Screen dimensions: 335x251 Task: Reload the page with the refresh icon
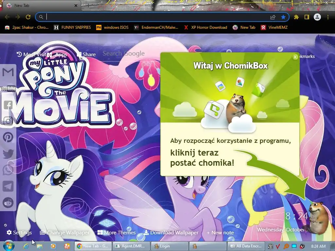click(28, 17)
